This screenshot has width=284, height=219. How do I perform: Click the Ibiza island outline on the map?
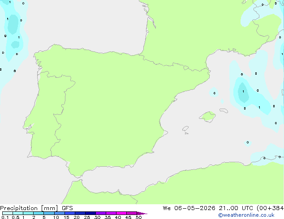[185, 129]
